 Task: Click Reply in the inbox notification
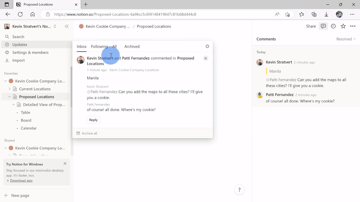[93, 120]
